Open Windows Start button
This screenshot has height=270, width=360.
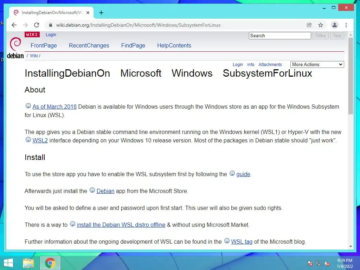[x=8, y=263]
